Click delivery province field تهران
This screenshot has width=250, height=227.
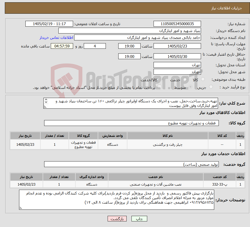point(177,65)
